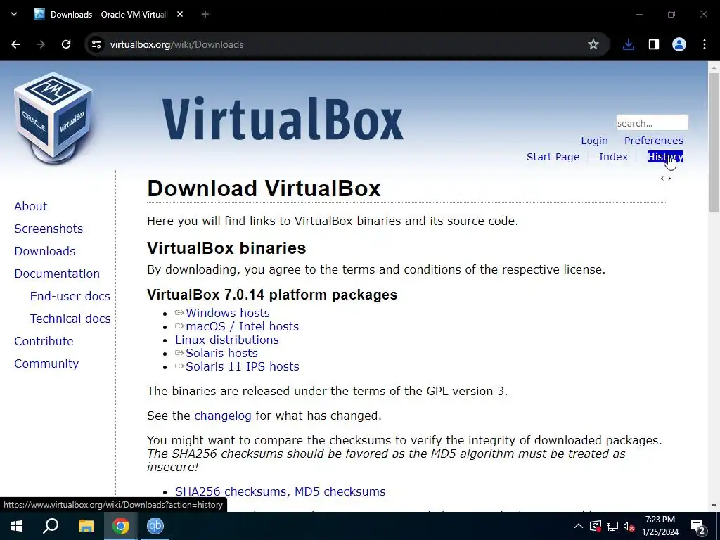
Task: Open the notification center icon
Action: 698,527
